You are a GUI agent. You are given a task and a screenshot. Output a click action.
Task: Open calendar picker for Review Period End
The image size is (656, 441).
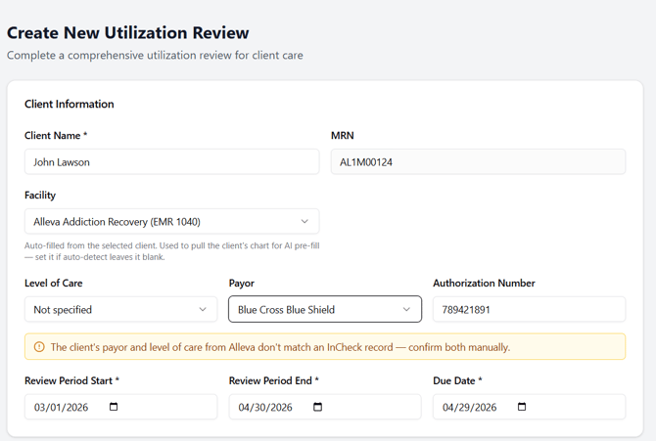tap(317, 407)
